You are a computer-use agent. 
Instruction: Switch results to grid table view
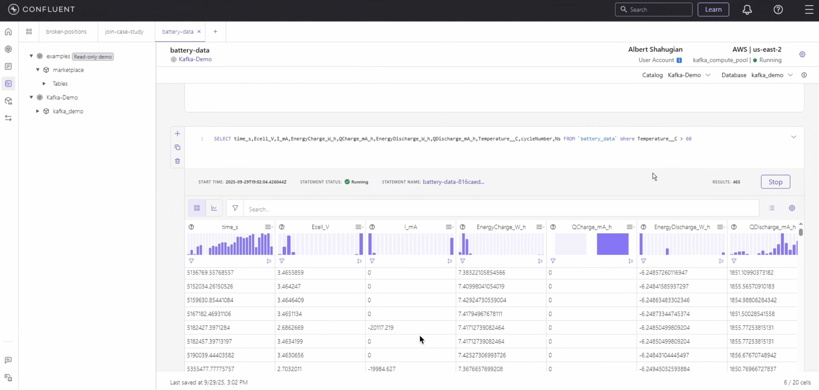197,208
